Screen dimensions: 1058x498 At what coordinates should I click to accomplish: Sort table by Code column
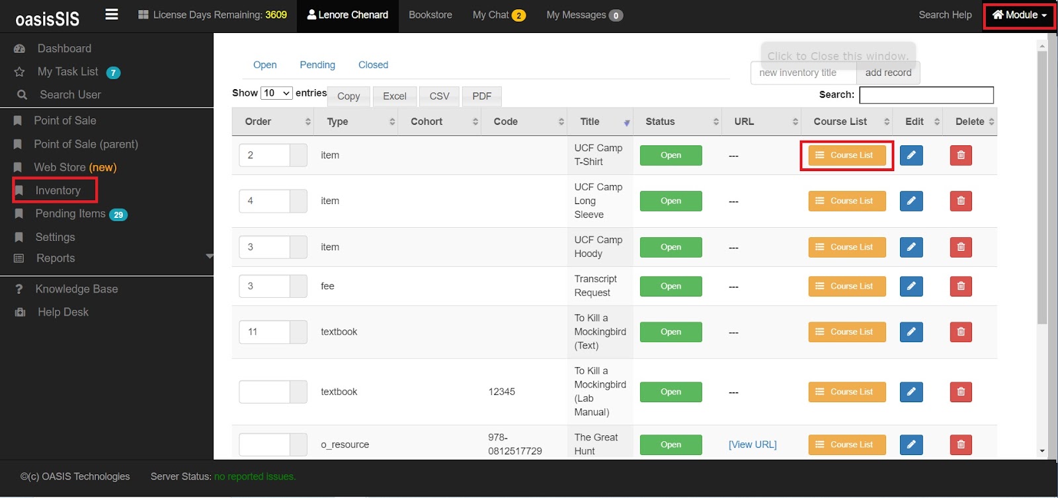click(x=524, y=122)
